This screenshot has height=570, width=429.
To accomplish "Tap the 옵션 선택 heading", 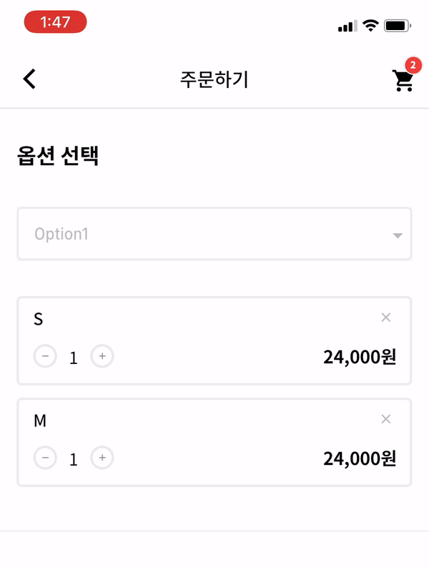I will tap(58, 156).
